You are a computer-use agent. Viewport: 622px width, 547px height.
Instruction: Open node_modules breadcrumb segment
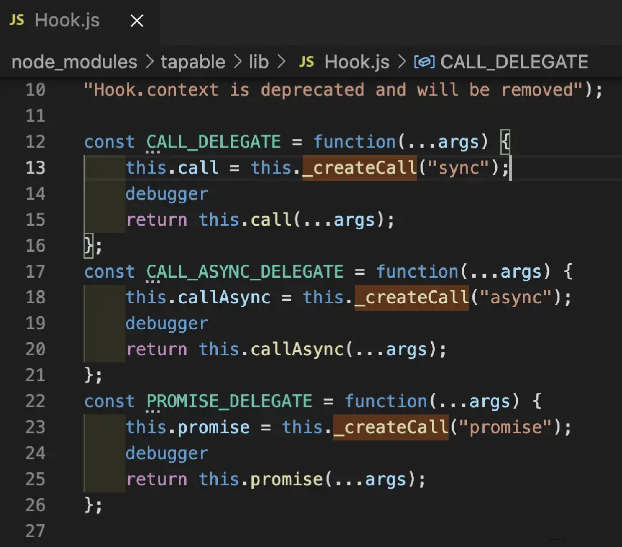[x=74, y=62]
